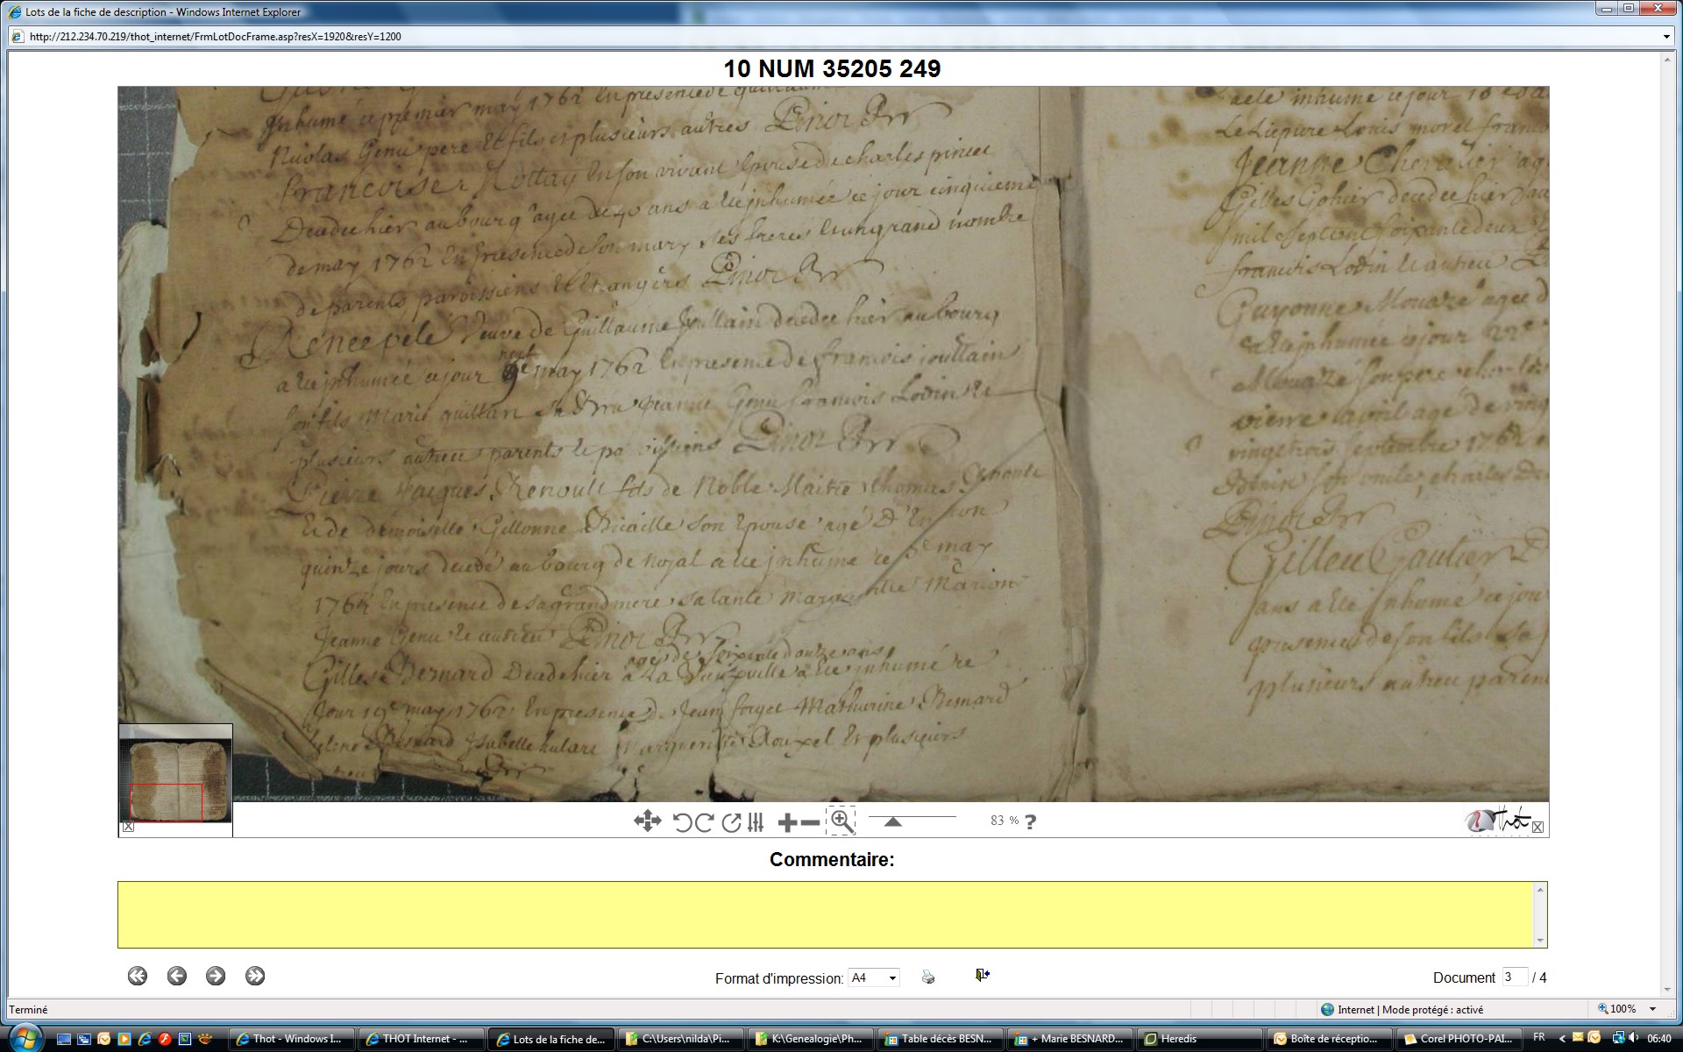Zoom in with the plus icon

pos(787,822)
